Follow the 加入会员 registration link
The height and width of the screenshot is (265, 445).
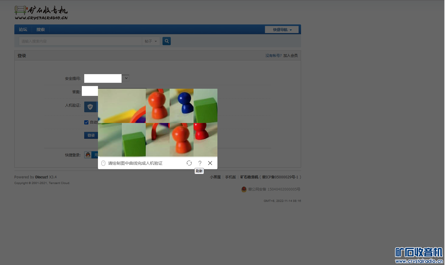(x=291, y=56)
